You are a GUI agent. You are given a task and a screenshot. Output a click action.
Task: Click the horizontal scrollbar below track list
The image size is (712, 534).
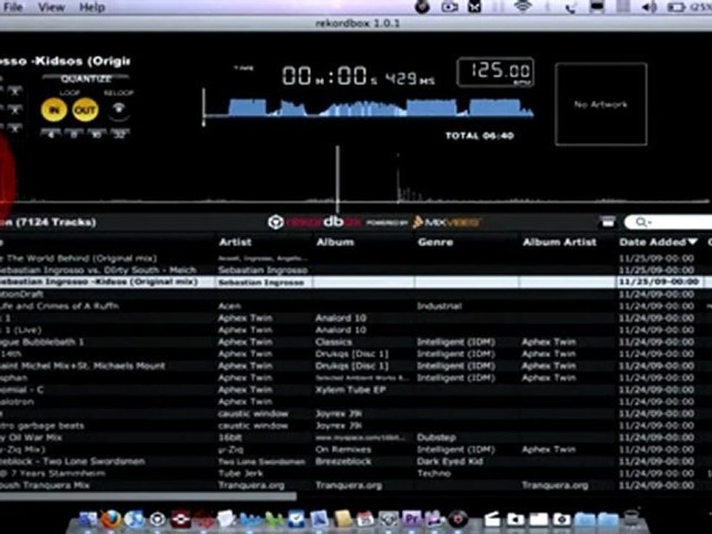click(148, 496)
